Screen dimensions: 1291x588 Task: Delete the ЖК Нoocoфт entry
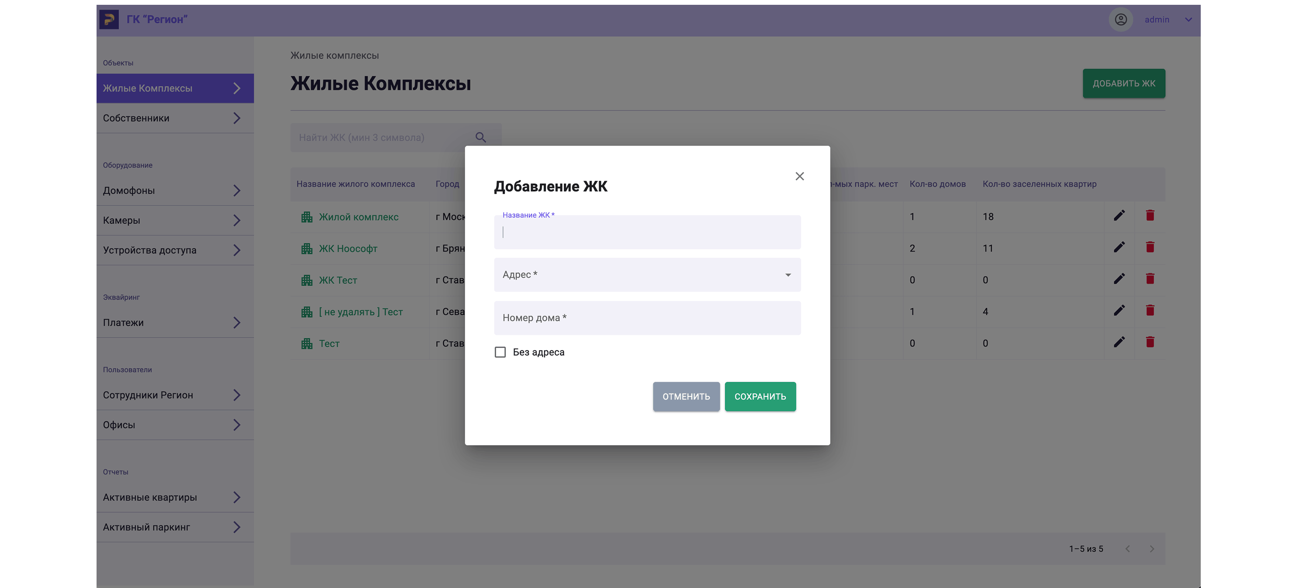coord(1150,247)
